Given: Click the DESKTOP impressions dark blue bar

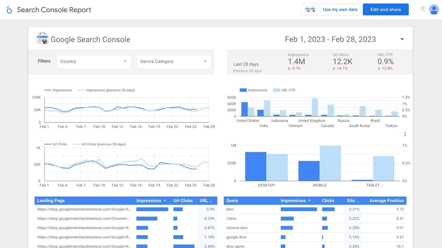Looking at the screenshot, I should pyautogui.click(x=256, y=166).
